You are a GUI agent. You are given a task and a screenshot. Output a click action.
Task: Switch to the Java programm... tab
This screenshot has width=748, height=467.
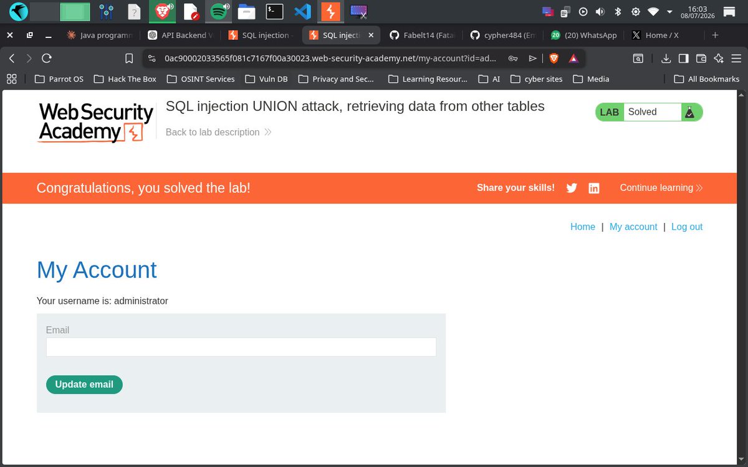click(100, 35)
